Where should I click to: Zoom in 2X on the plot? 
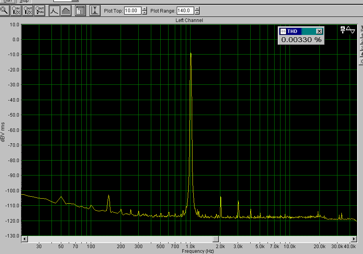coord(16,11)
